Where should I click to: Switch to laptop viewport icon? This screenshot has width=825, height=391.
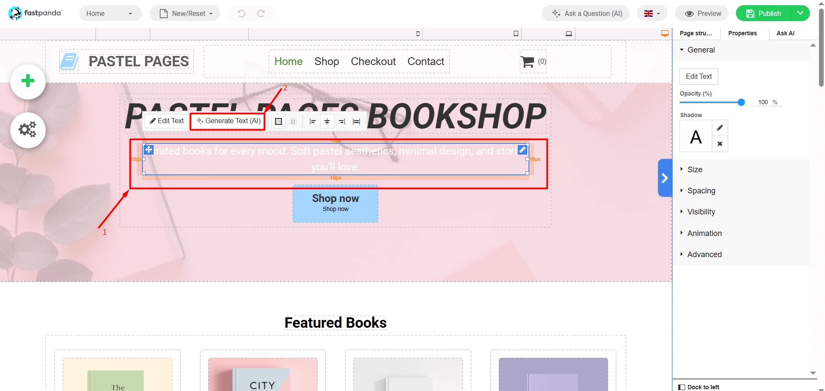coord(569,34)
